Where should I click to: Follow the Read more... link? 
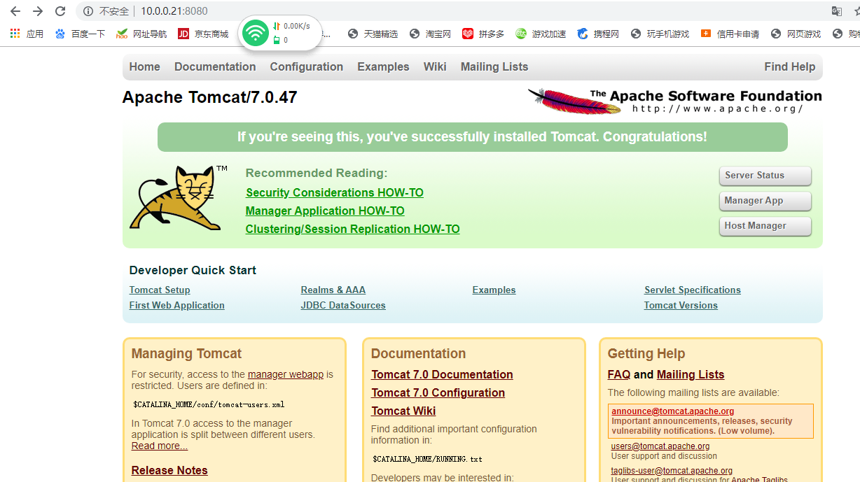160,446
